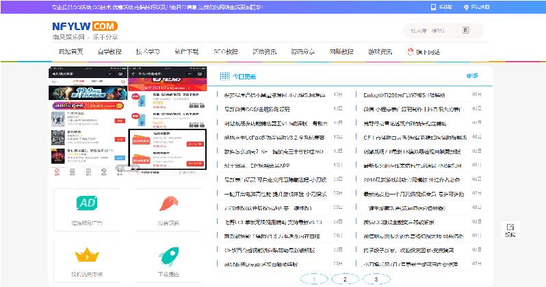Image resolution: width=546 pixels, height=287 pixels.
Task: Click the phone icon for 手机版 in the top bar
Action: click(x=433, y=7)
